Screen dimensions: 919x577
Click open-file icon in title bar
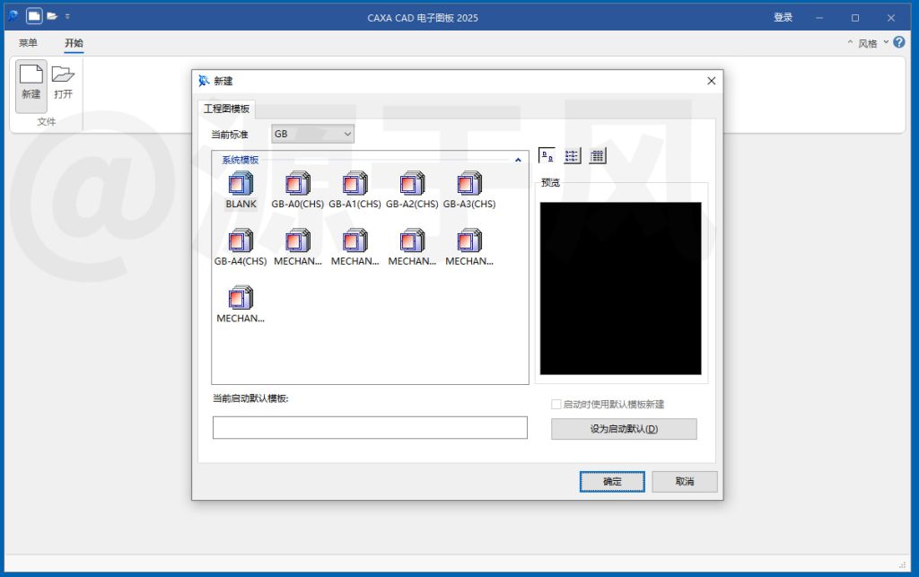pyautogui.click(x=52, y=16)
